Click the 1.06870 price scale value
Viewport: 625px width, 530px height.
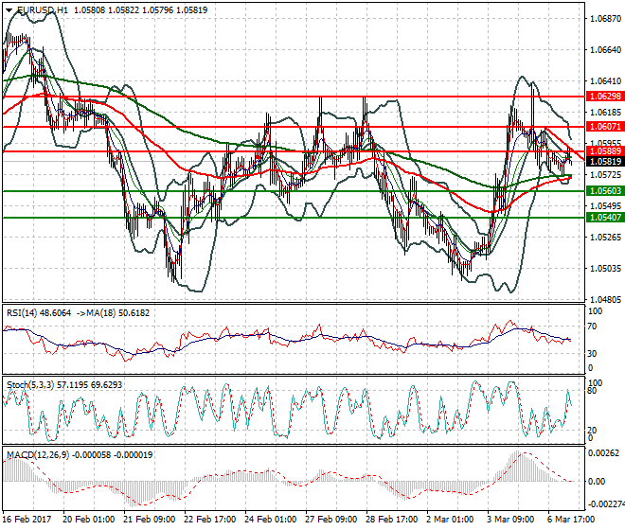pos(605,19)
